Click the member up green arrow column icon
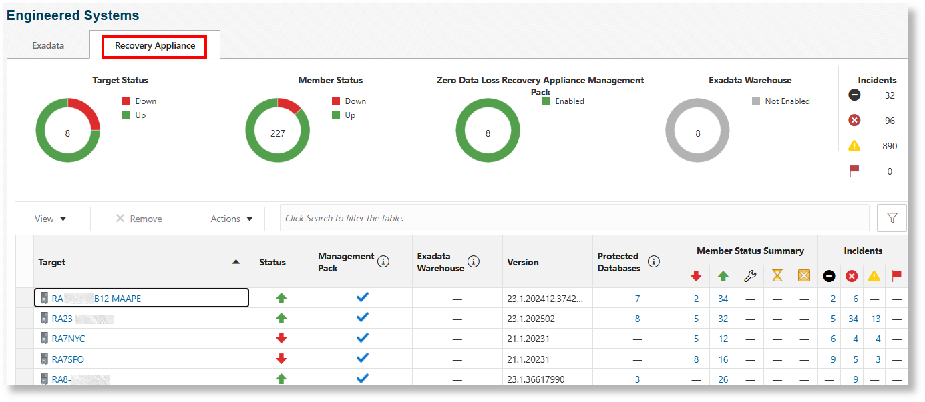The image size is (925, 402). tap(723, 276)
